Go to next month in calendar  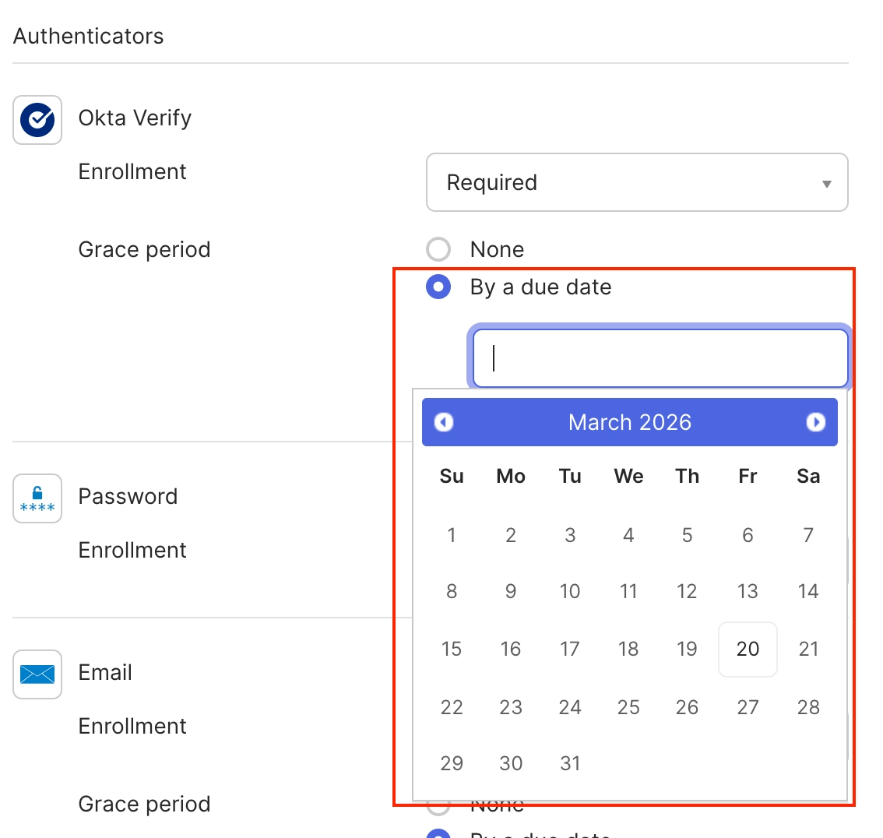pyautogui.click(x=815, y=422)
